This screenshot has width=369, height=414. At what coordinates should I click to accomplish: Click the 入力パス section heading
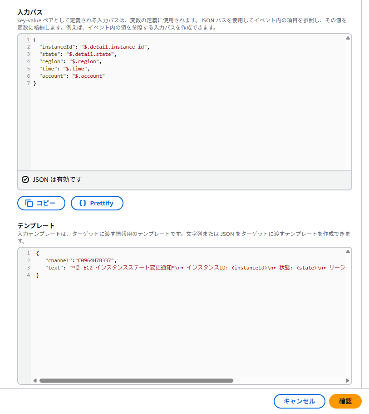(x=30, y=12)
